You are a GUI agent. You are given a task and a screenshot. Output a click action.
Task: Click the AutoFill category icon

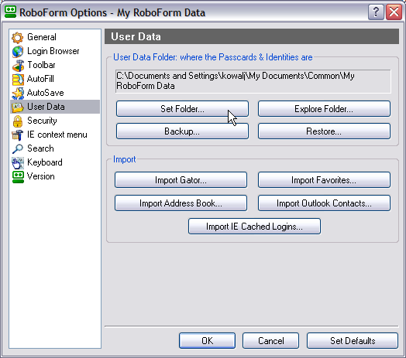pyautogui.click(x=18, y=80)
